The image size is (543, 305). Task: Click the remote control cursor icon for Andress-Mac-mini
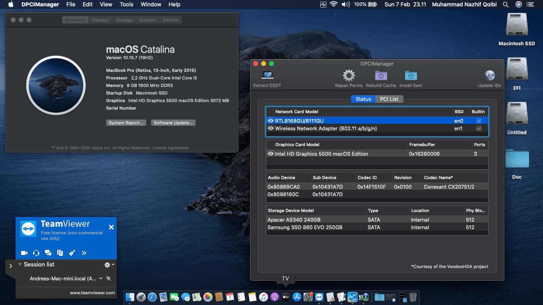(109, 279)
